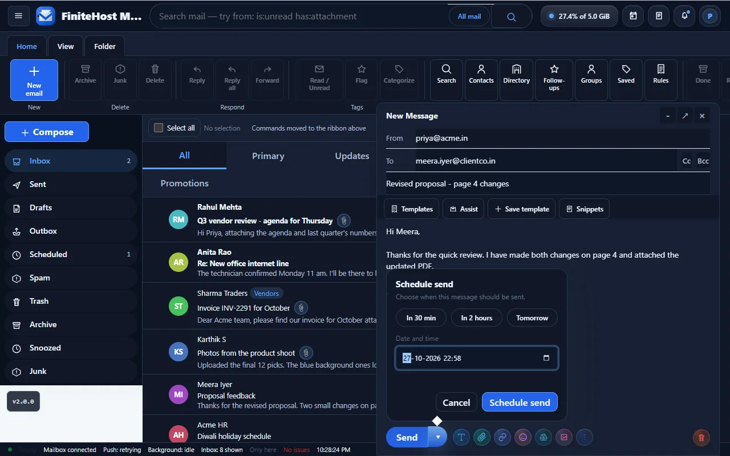Image resolution: width=730 pixels, height=456 pixels.
Task: Open Rahul Mehta's Q3 vendor review email
Action: pos(259,220)
